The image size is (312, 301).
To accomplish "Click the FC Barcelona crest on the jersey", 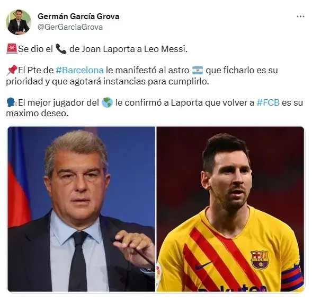I will (260, 260).
